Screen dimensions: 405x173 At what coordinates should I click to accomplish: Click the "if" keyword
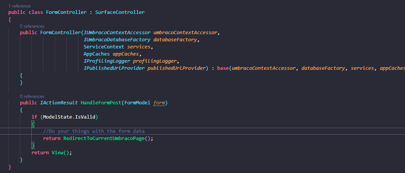[34, 117]
